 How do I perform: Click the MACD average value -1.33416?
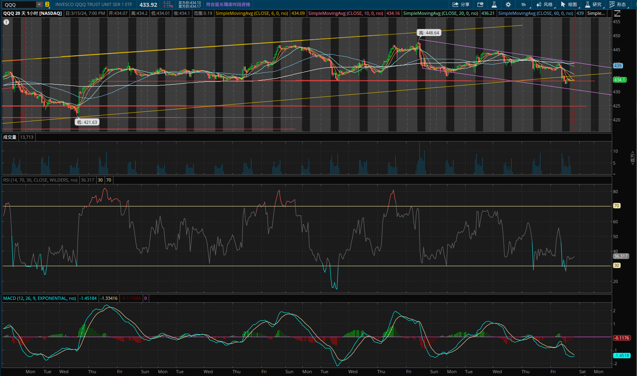coord(109,298)
